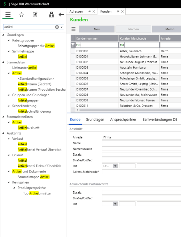Click filter operator icon for Kunden-Matchcode
The height and width of the screenshot is (237, 181).
tap(122, 45)
